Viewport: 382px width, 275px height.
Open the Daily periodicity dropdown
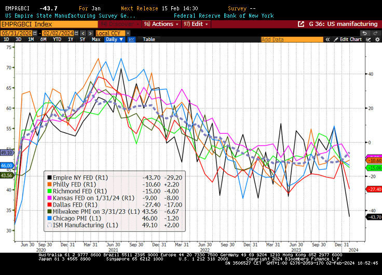coord(115,39)
